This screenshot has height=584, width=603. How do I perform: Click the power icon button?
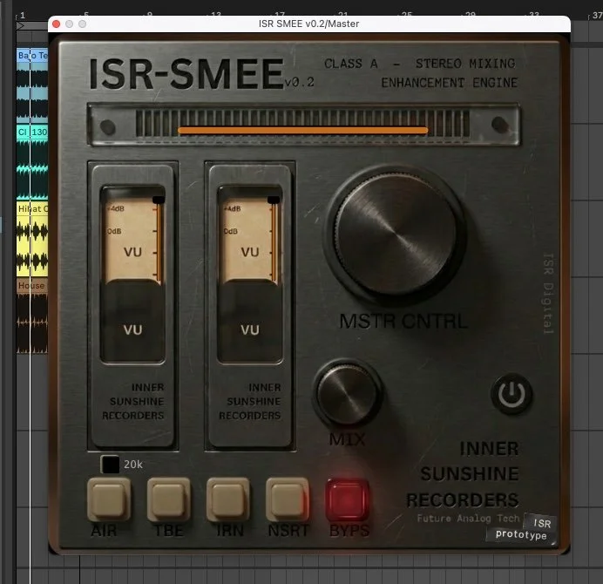(512, 394)
